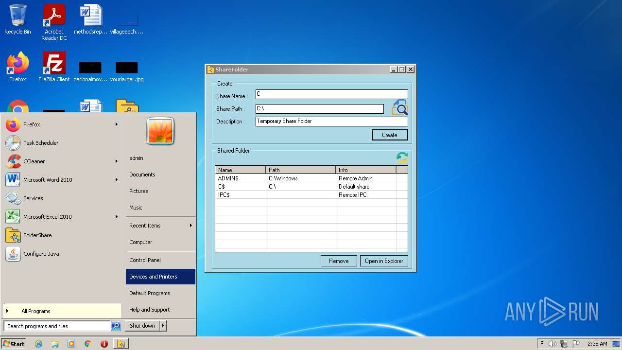Show hidden tray icons arrow
Screen dimensions: 622x350
click(542, 344)
